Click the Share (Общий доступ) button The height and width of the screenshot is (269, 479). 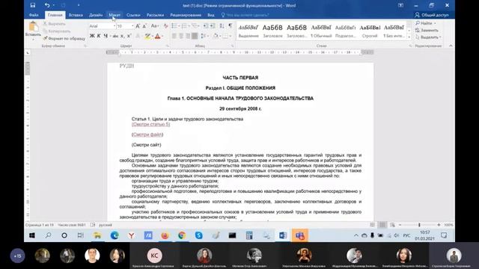click(432, 15)
